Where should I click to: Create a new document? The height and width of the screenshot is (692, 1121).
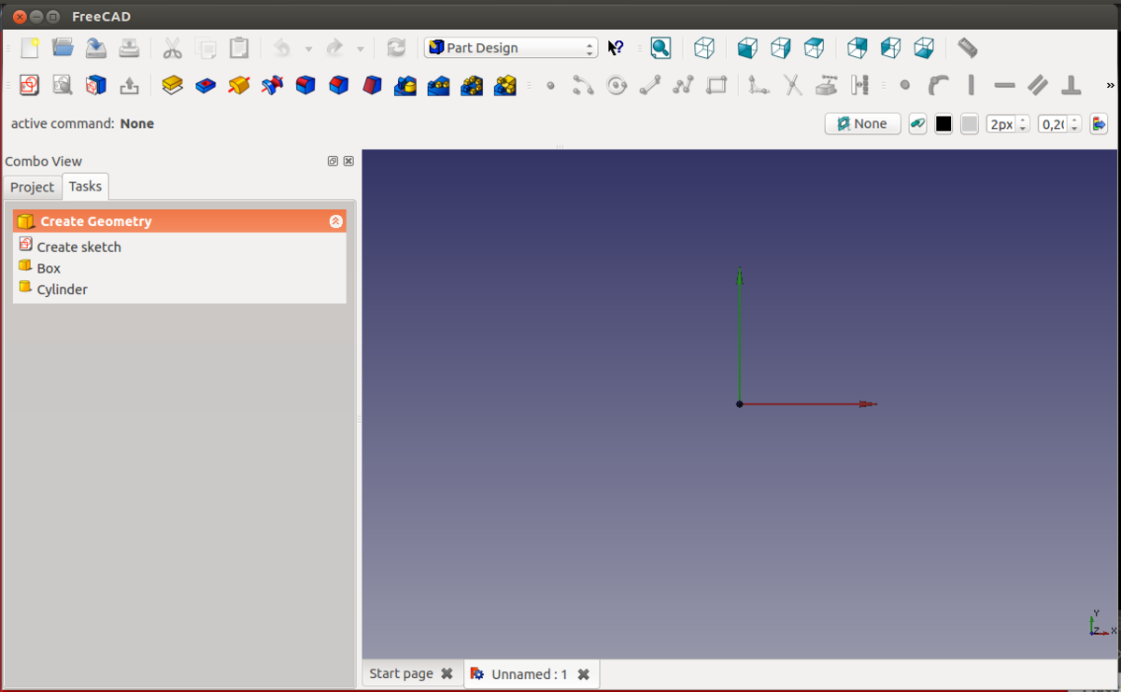[30, 48]
